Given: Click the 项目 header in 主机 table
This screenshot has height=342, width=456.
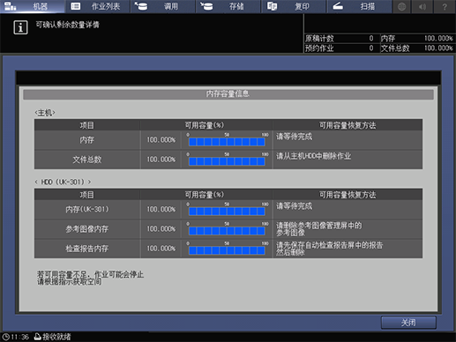Looking at the screenshot, I should click(87, 125).
